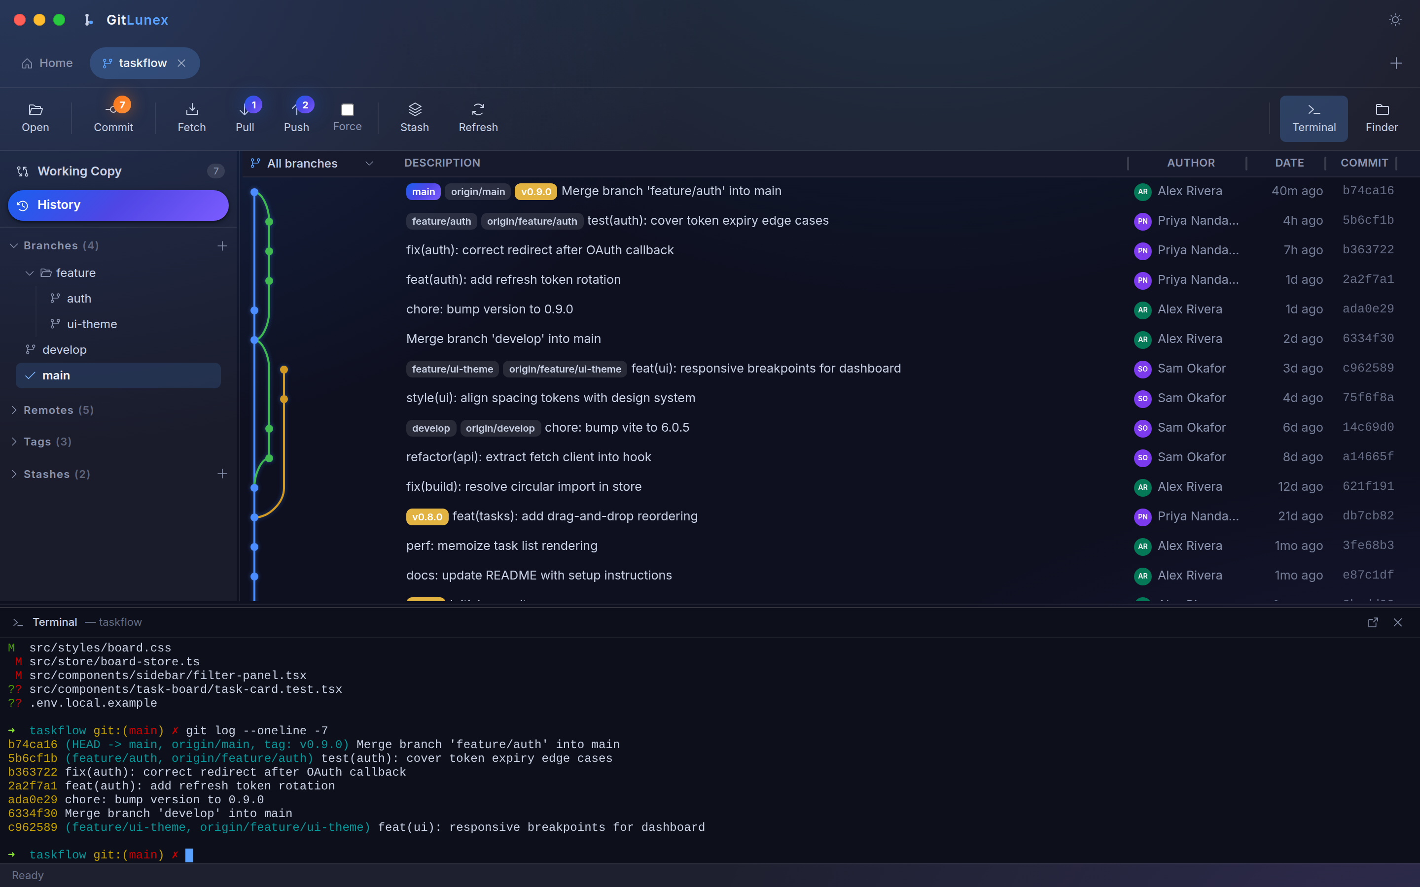Image resolution: width=1420 pixels, height=887 pixels.
Task: Open the All branches filter dropdown
Action: pyautogui.click(x=312, y=163)
